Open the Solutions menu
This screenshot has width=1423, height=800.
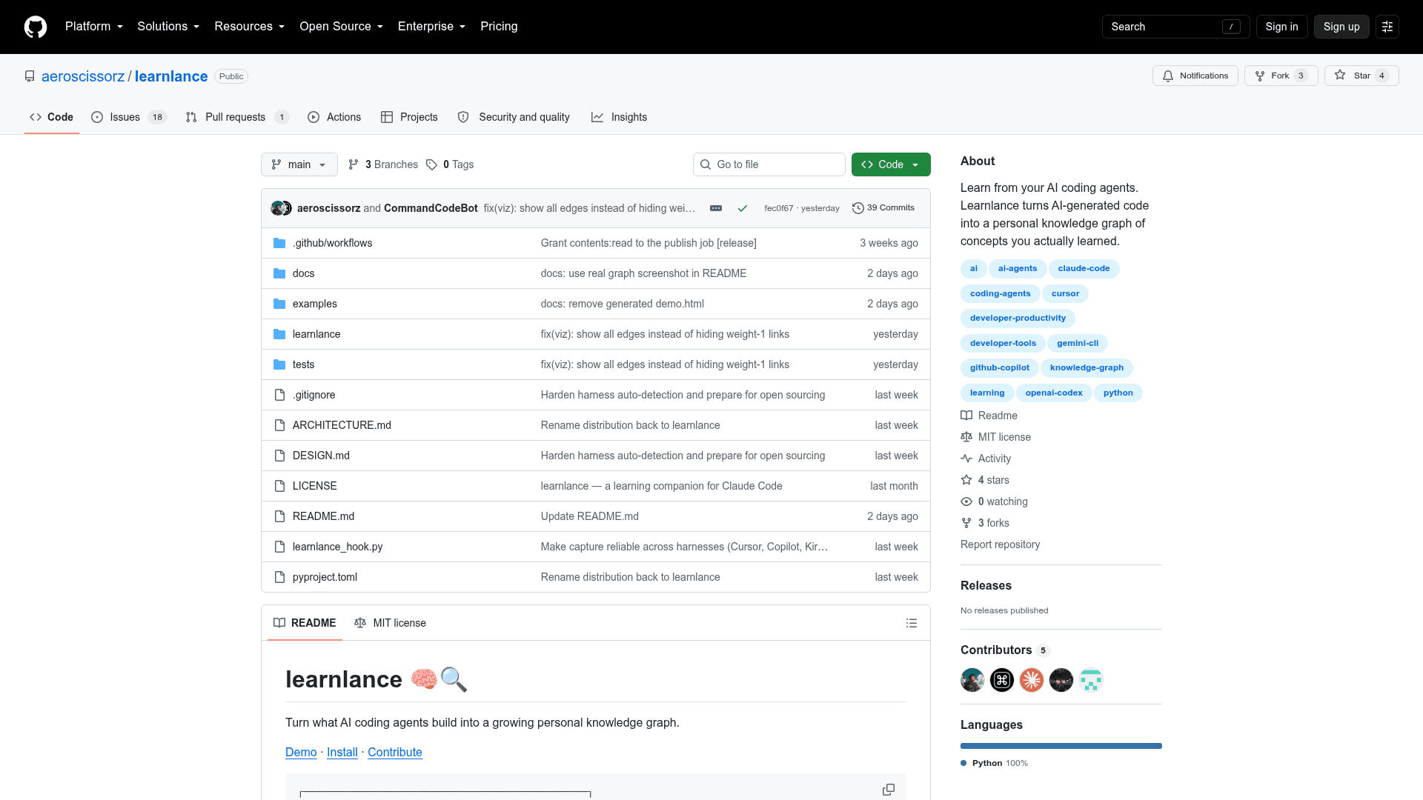coord(168,27)
